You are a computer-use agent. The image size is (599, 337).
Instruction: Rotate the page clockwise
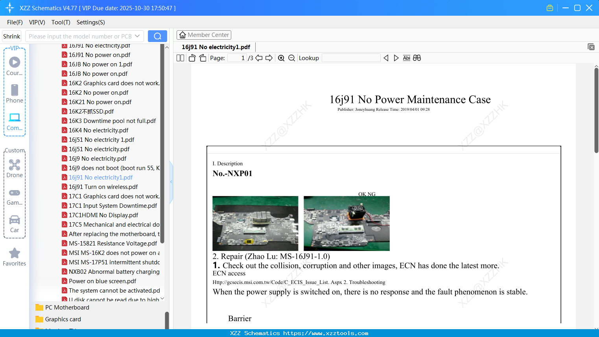tap(203, 58)
